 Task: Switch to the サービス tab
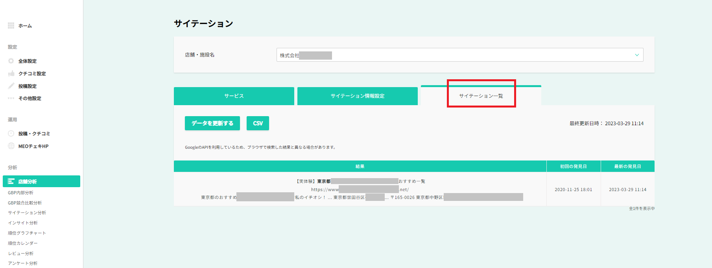coord(234,96)
